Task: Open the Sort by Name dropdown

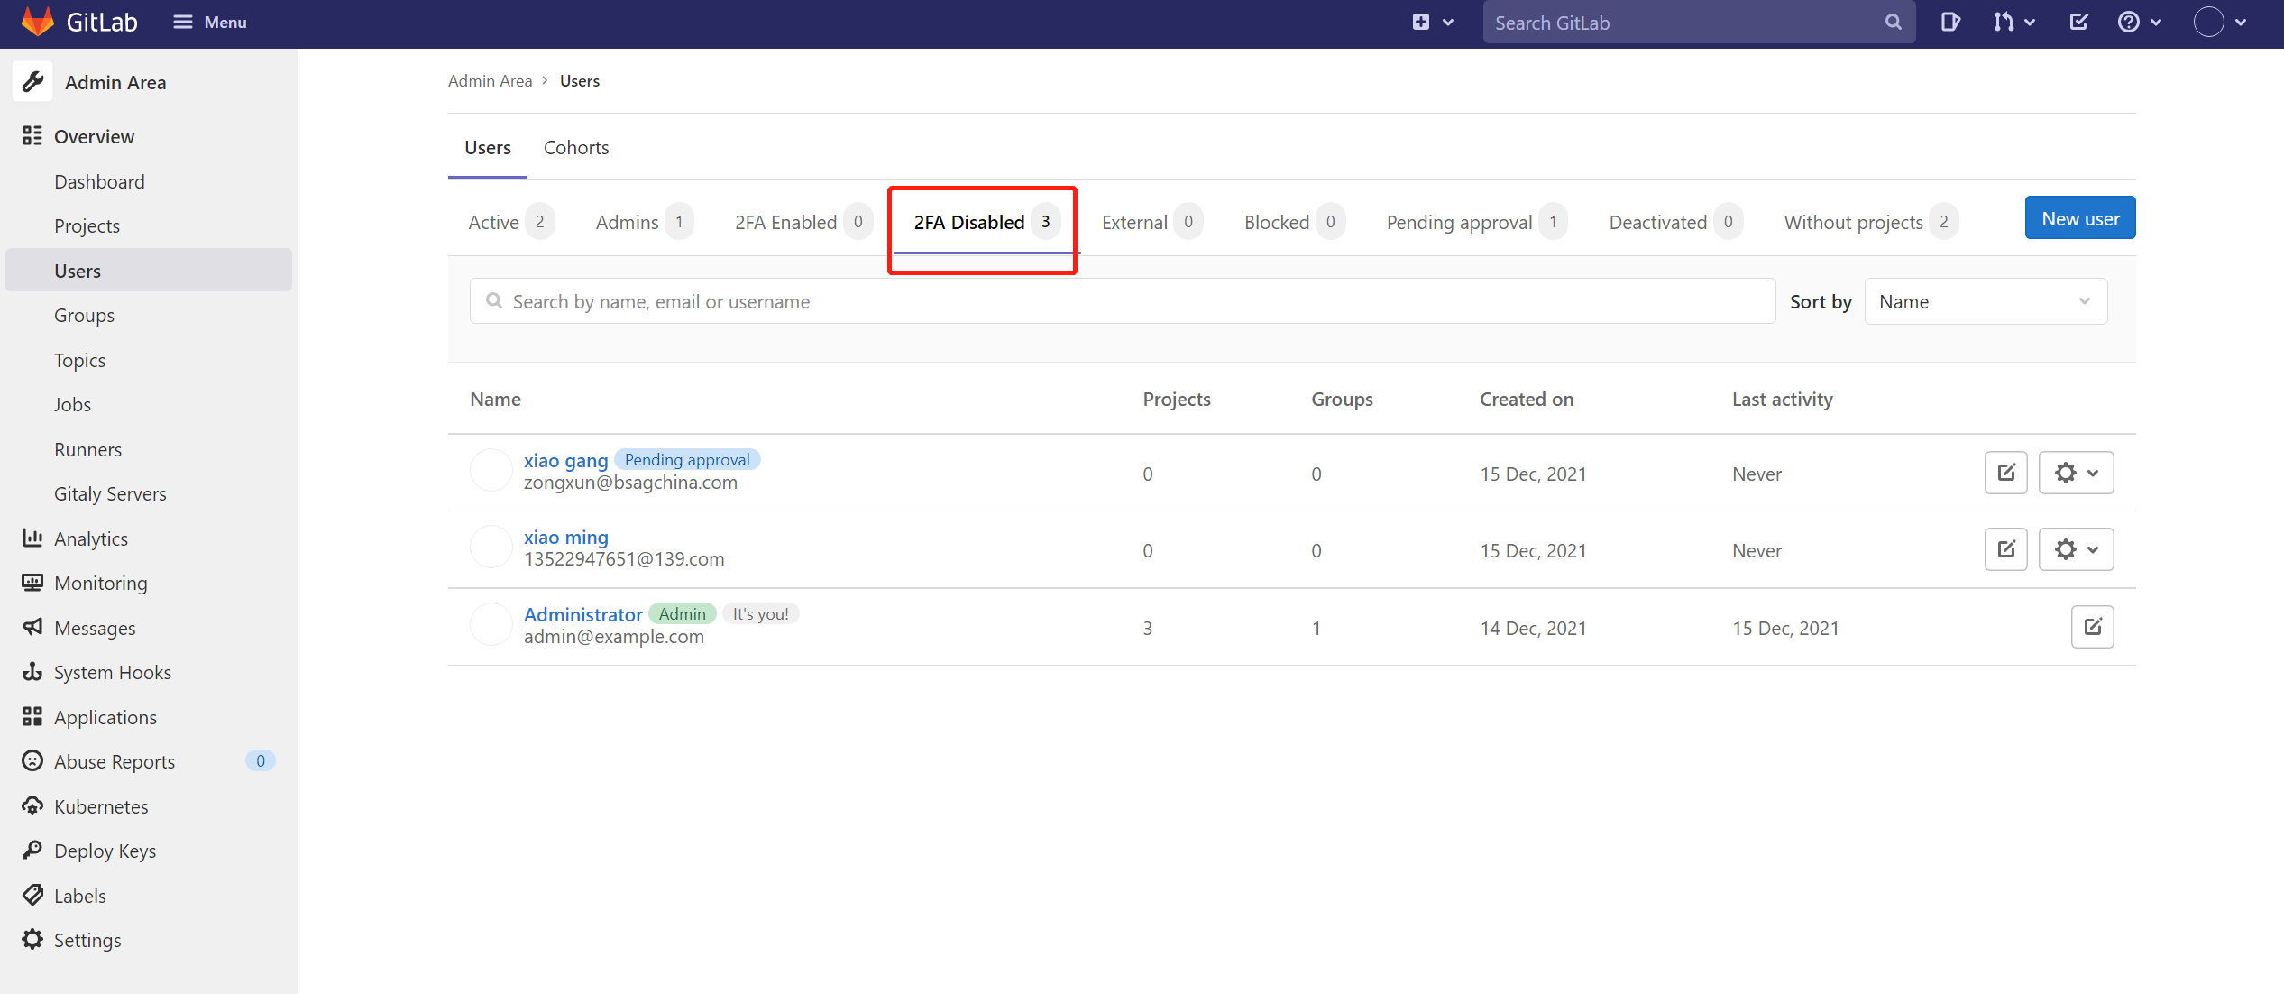Action: coord(1986,301)
